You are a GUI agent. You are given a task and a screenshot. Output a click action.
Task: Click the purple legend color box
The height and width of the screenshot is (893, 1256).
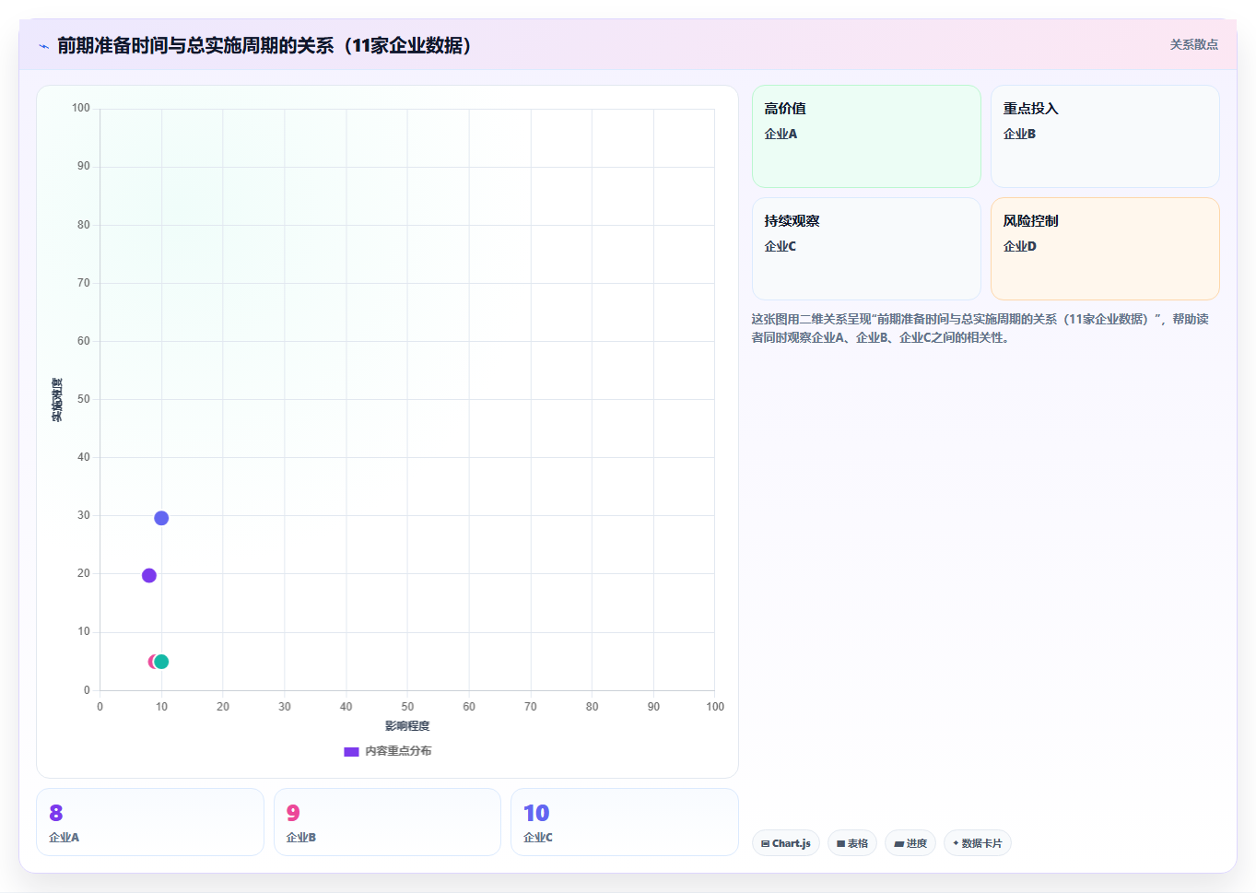[x=351, y=752]
